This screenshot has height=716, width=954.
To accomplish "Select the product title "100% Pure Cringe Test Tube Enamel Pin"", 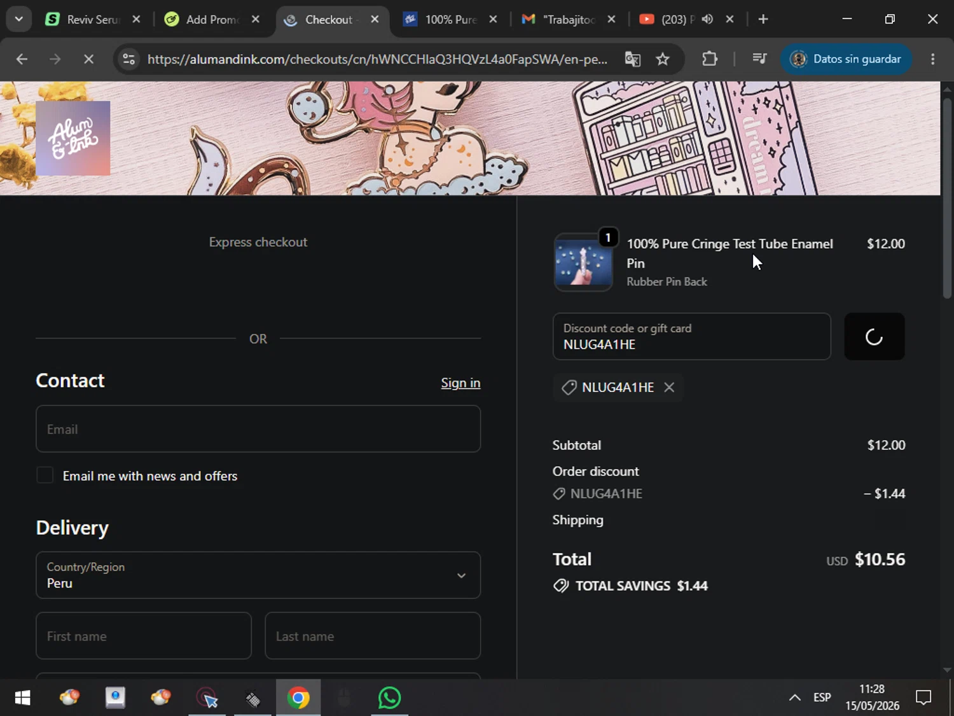I will coord(730,253).
